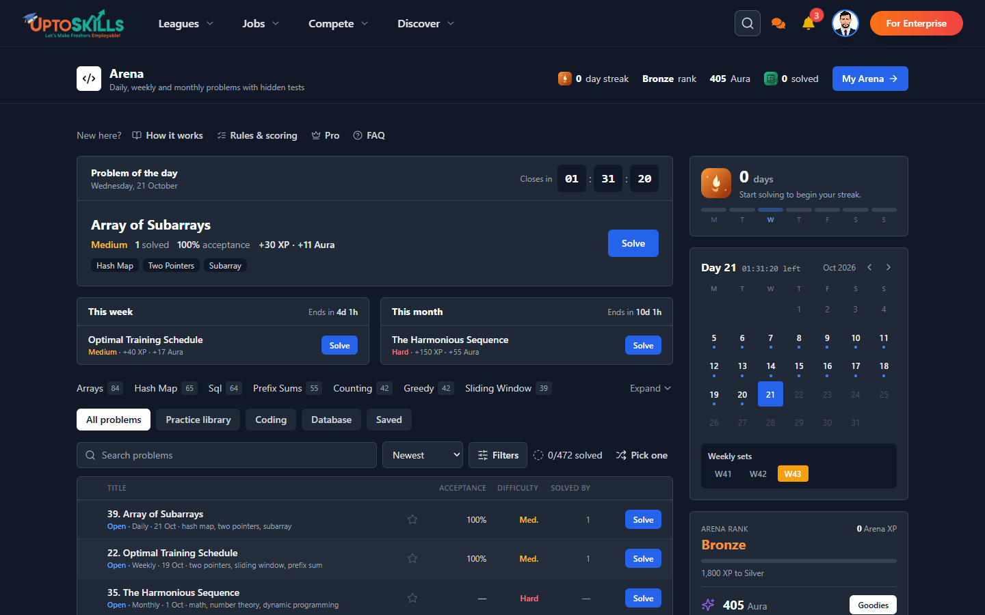985x615 pixels.
Task: Click the solved progress circle icon
Action: point(538,455)
